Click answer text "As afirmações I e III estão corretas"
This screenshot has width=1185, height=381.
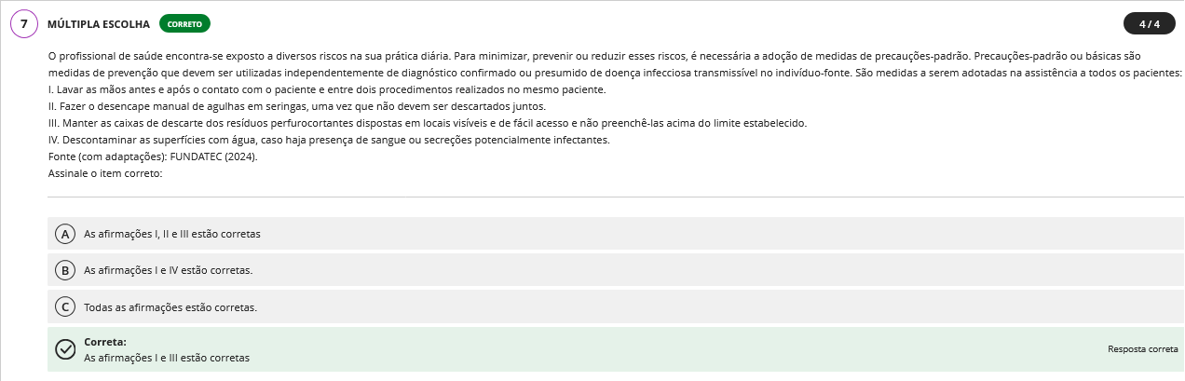tap(167, 358)
